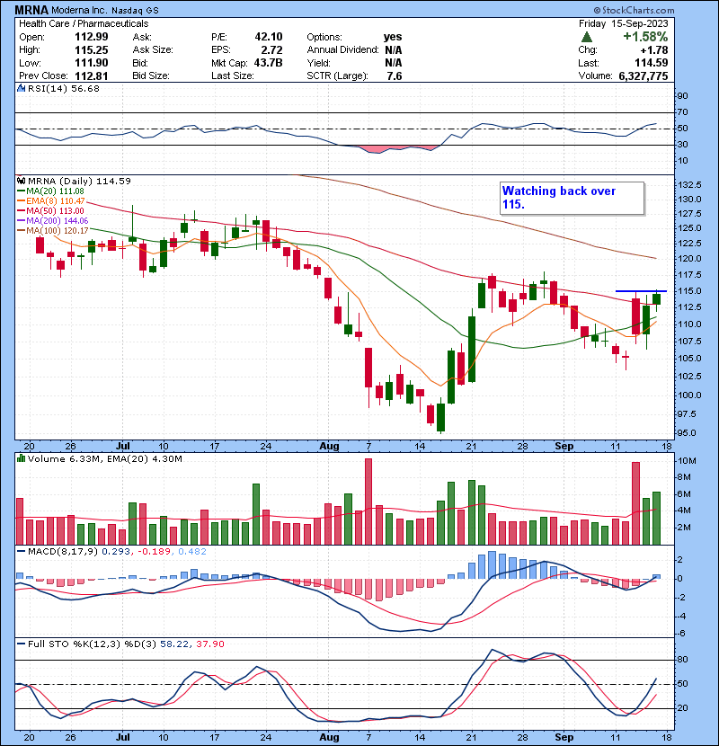The height and width of the screenshot is (746, 719).
Task: Click the SCTR (Large) value 7.6
Action: (395, 76)
